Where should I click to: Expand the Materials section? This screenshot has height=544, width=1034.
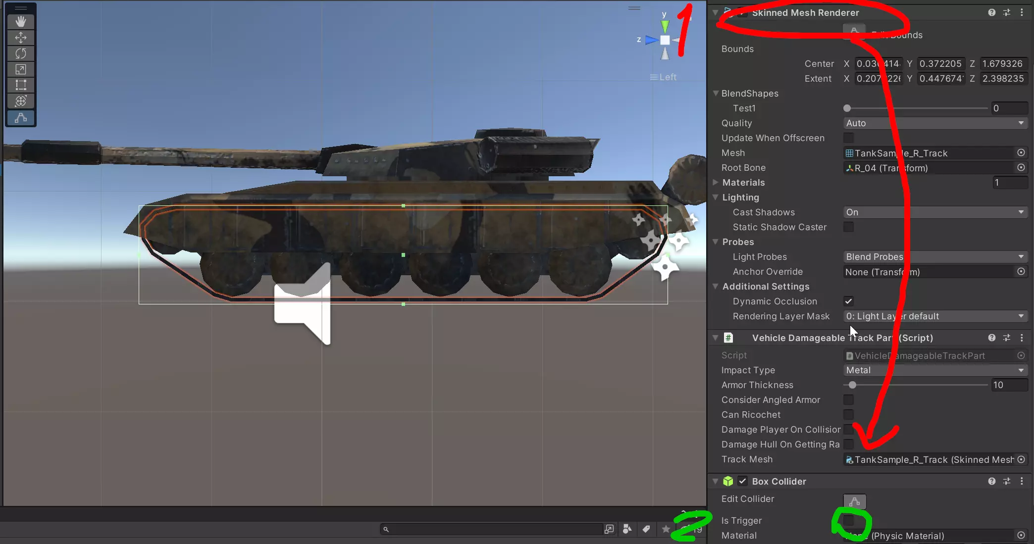coord(716,183)
